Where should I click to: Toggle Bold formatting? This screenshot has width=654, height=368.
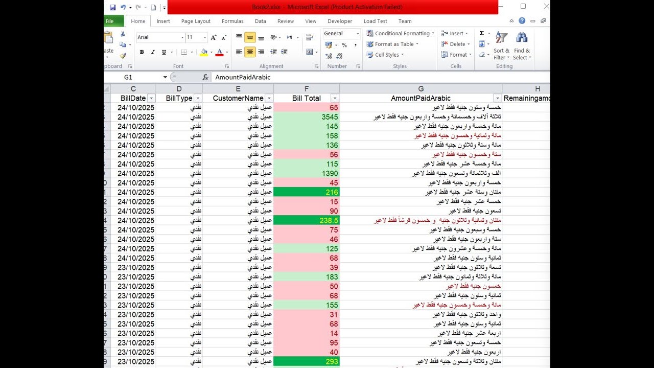coord(142,52)
